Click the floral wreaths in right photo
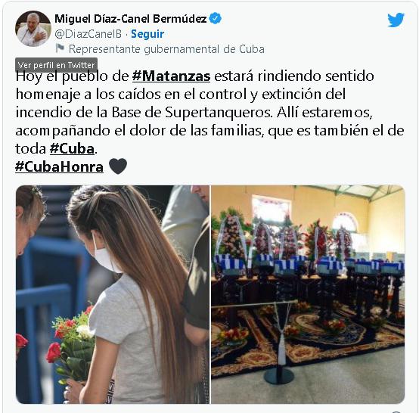The height and width of the screenshot is (413, 419). (284, 238)
